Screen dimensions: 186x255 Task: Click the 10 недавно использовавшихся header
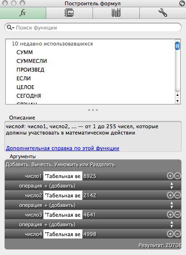[x=53, y=44]
